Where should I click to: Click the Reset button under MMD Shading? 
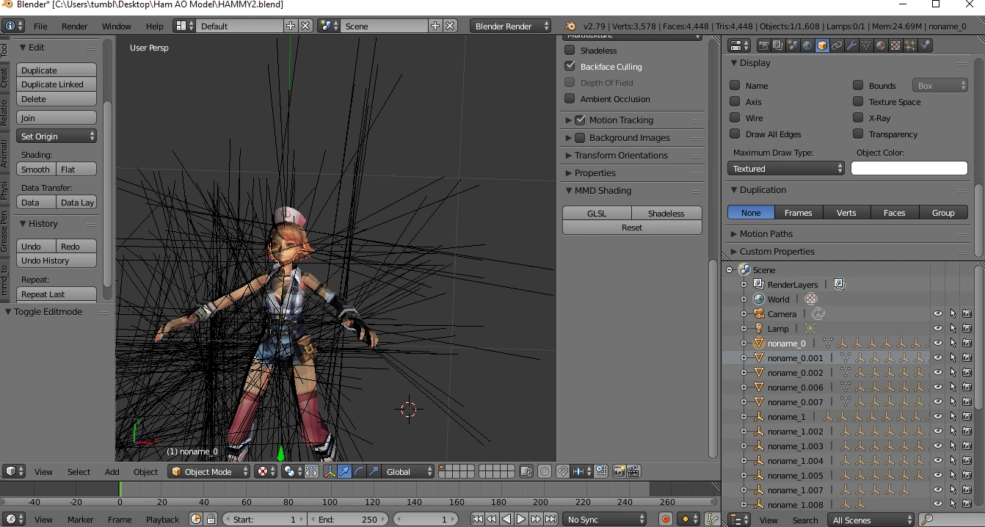632,228
